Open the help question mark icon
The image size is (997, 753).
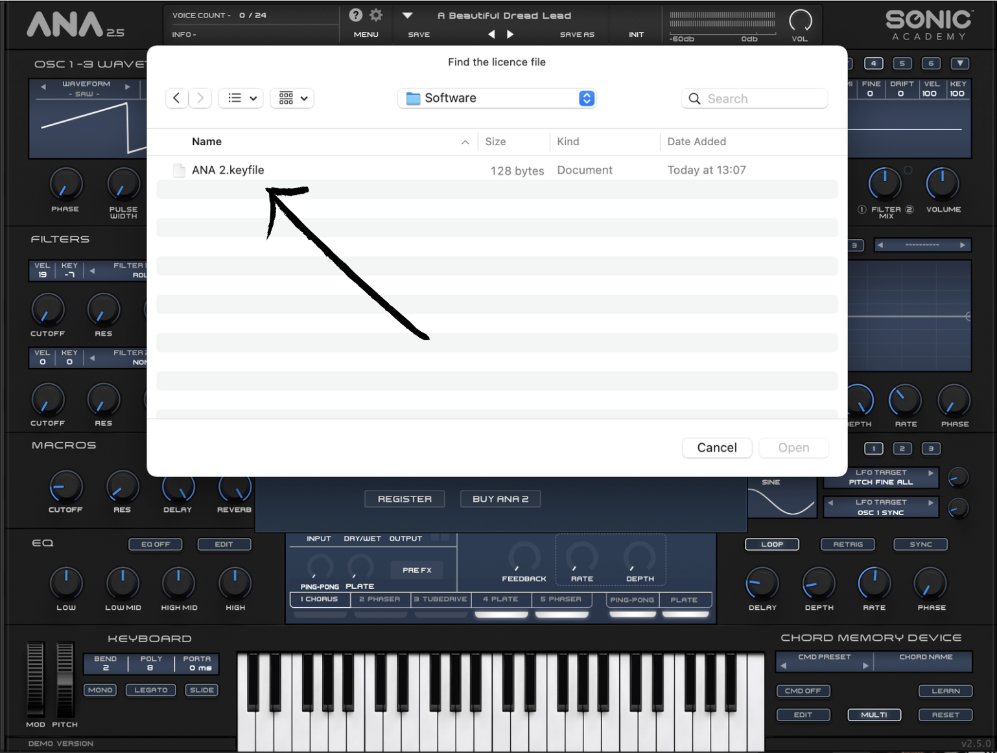[355, 15]
